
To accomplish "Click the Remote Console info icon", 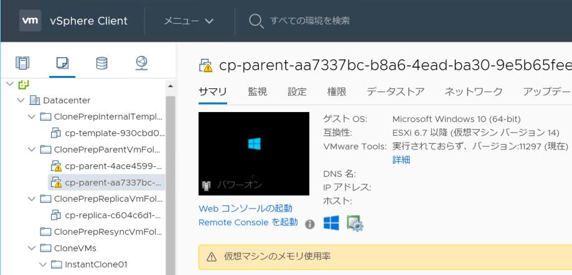I will [310, 224].
